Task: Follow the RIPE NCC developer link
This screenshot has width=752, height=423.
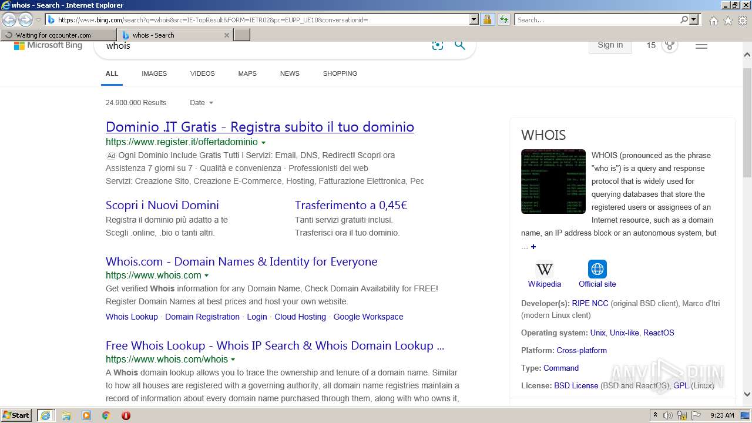Action: [590, 304]
